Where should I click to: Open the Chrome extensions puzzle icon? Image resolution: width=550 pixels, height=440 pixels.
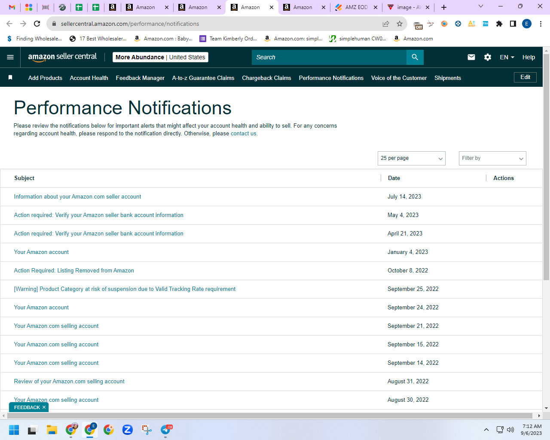point(499,24)
